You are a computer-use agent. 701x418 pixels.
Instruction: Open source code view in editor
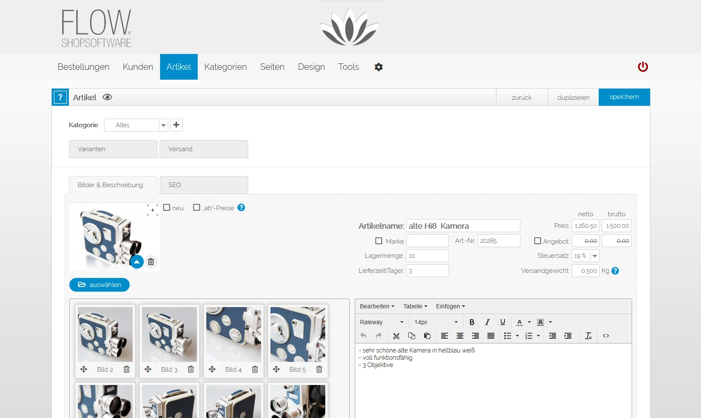[x=606, y=336]
